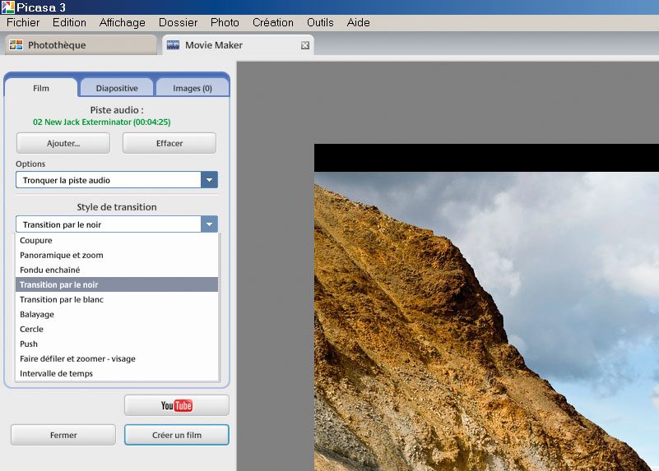Open the Images (0) tab

(x=193, y=88)
